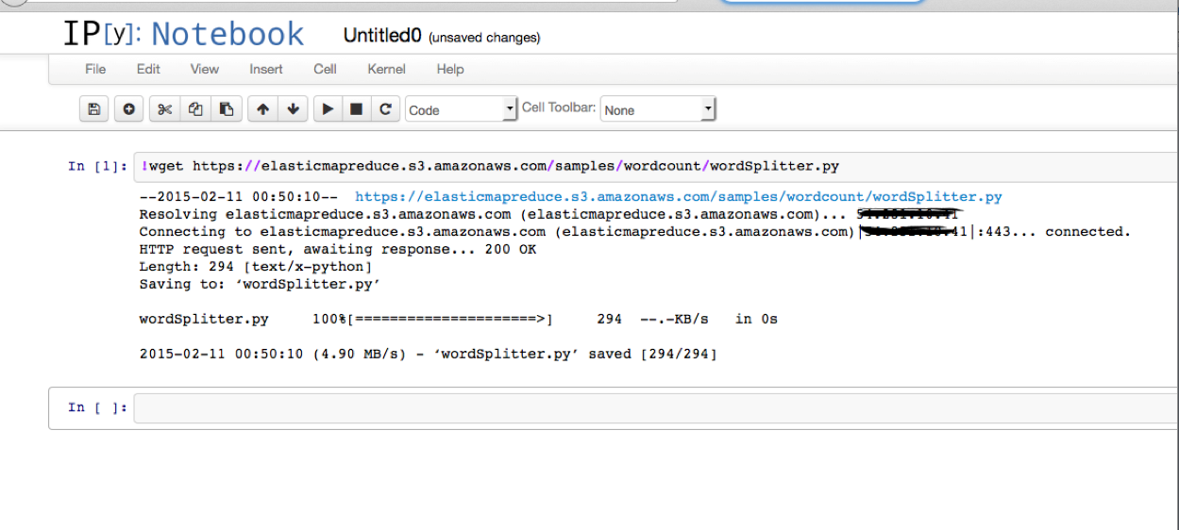Save notebook with the floppy disk icon
The image size is (1179, 530).
click(x=93, y=109)
